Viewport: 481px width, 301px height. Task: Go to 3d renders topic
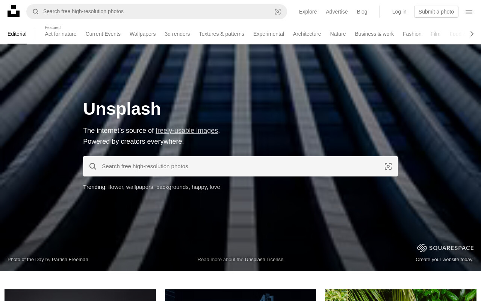177,34
